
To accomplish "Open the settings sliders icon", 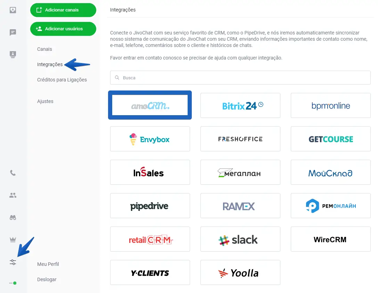I will pyautogui.click(x=13, y=262).
